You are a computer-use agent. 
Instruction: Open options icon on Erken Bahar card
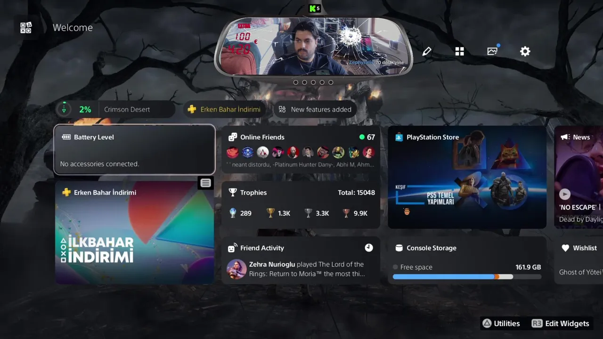206,183
